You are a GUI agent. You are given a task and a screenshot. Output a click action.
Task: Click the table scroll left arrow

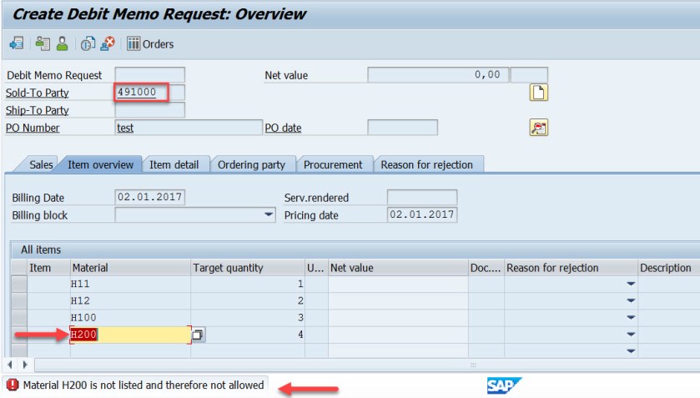click(x=10, y=365)
